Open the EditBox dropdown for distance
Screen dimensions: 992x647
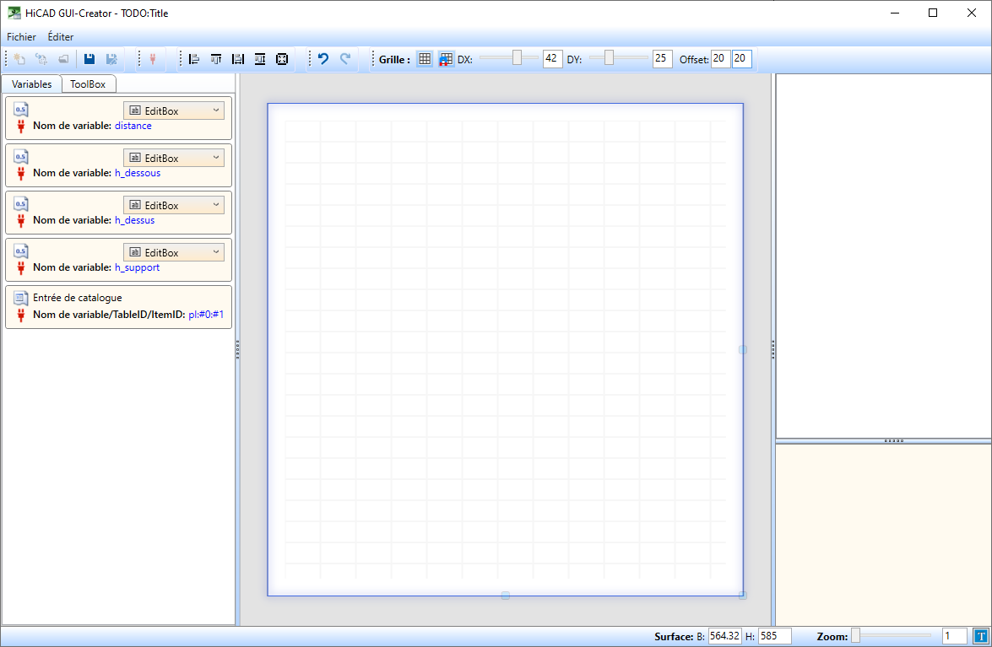click(174, 111)
